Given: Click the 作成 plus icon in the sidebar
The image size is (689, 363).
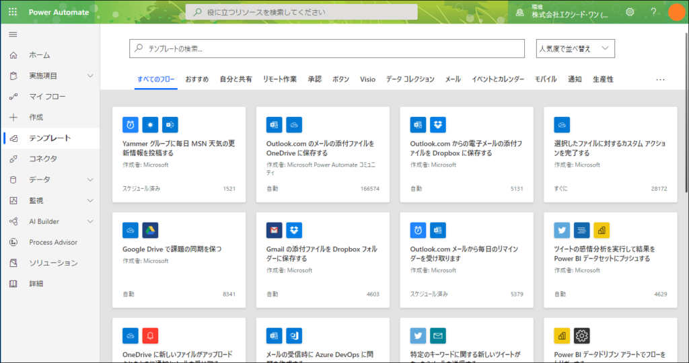Looking at the screenshot, I should (13, 117).
